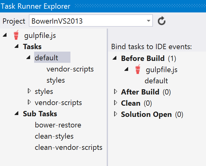Collapse the Before Build binding group
The height and width of the screenshot is (166, 206).
(x=114, y=58)
